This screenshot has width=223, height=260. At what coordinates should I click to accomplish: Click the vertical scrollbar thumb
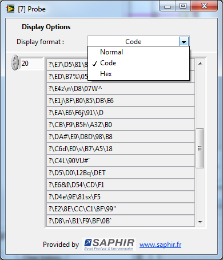200,148
